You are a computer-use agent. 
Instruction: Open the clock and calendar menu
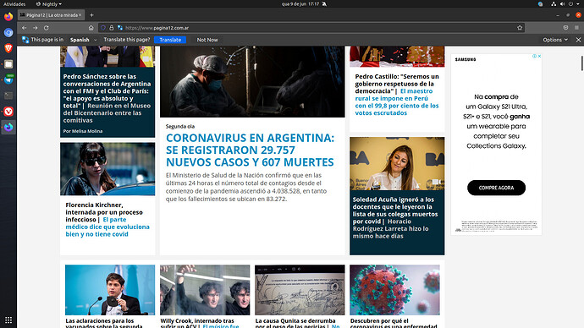tap(300, 4)
